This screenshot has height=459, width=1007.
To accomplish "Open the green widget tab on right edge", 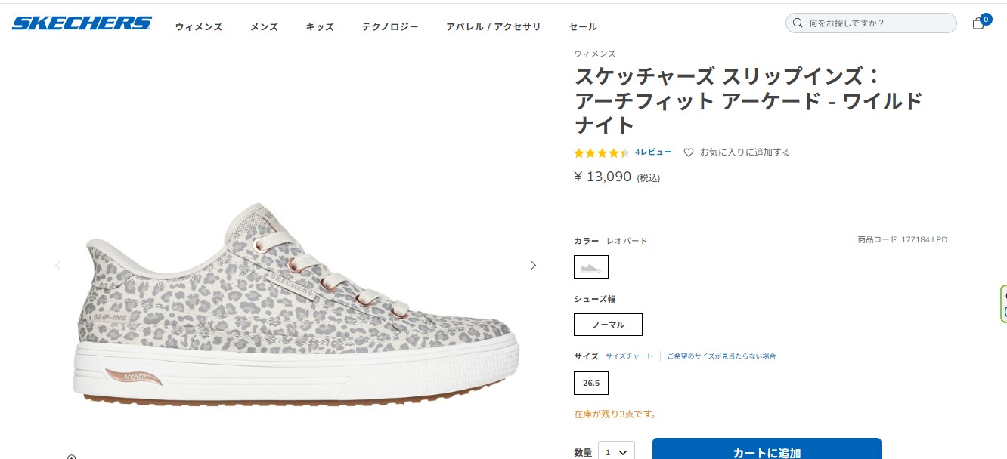I will point(1002,302).
